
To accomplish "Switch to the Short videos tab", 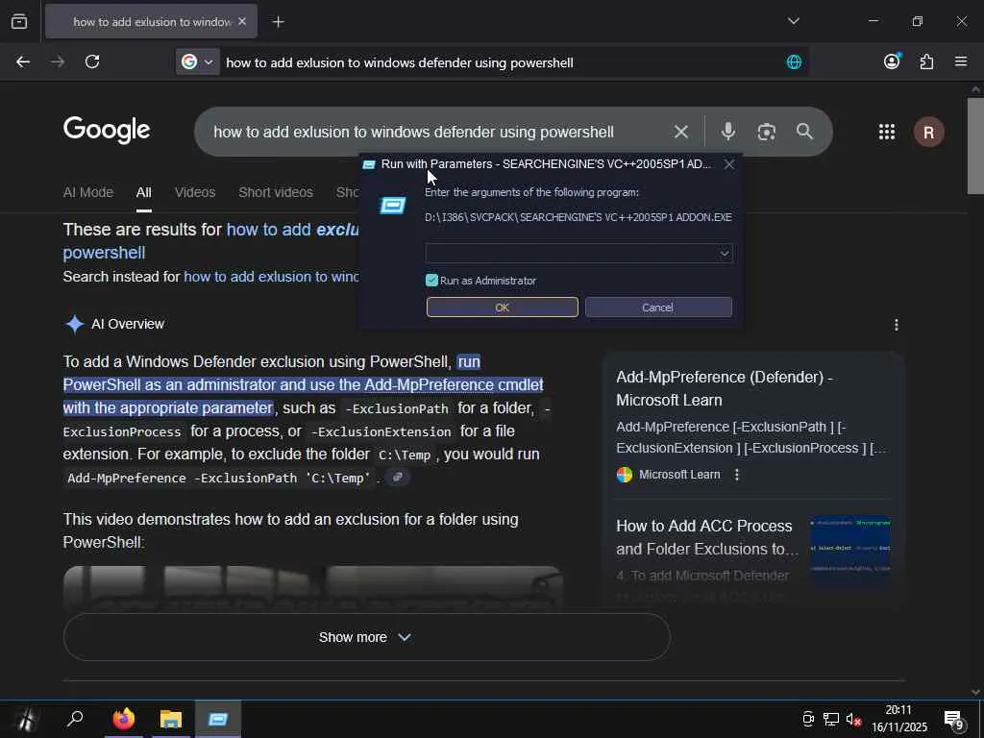I will point(276,192).
